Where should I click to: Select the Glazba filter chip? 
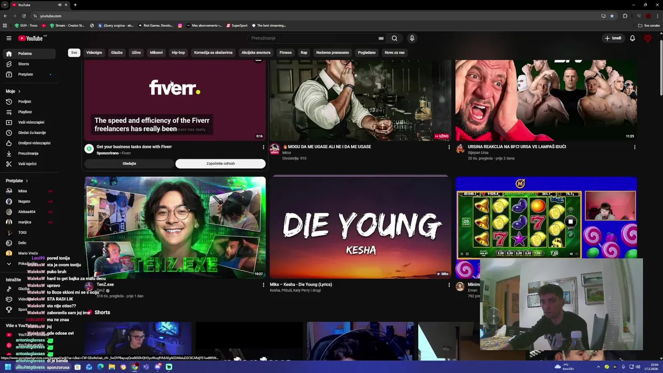pyautogui.click(x=117, y=52)
